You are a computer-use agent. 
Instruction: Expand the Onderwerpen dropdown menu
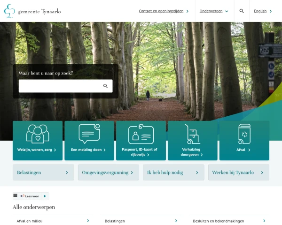click(x=211, y=11)
